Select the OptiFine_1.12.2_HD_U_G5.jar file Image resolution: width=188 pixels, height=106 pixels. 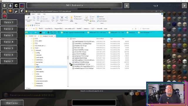[x=82, y=62]
